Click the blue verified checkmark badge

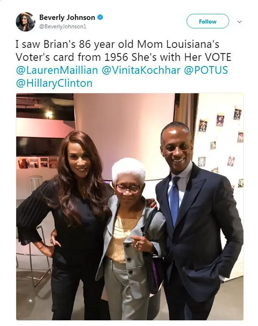click(100, 17)
